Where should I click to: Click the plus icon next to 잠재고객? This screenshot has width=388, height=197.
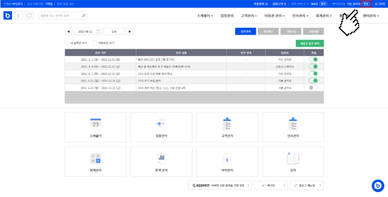pyautogui.click(x=285, y=4)
